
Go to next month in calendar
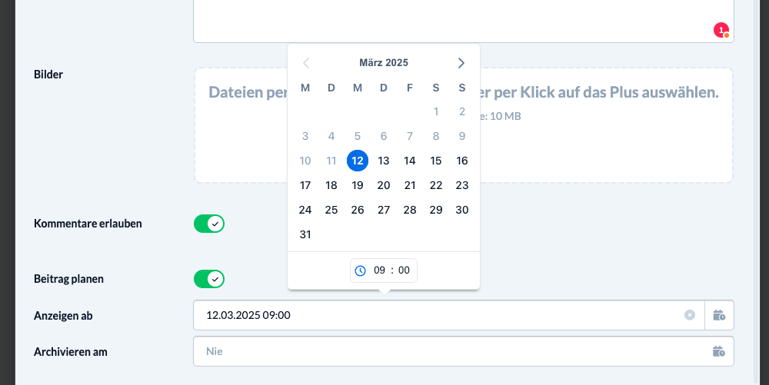(x=461, y=63)
